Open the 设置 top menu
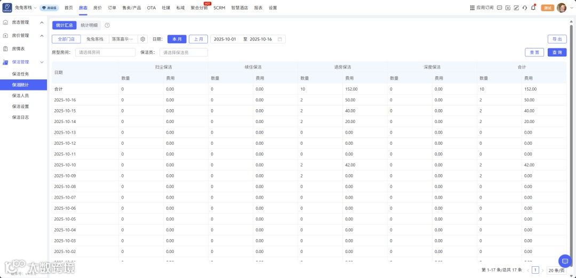576x278 pixels. pos(273,7)
